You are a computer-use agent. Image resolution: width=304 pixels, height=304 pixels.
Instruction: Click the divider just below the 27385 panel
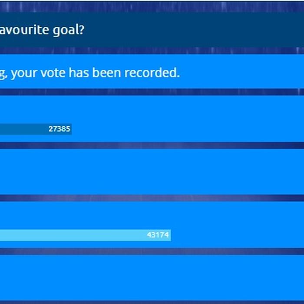(152, 145)
